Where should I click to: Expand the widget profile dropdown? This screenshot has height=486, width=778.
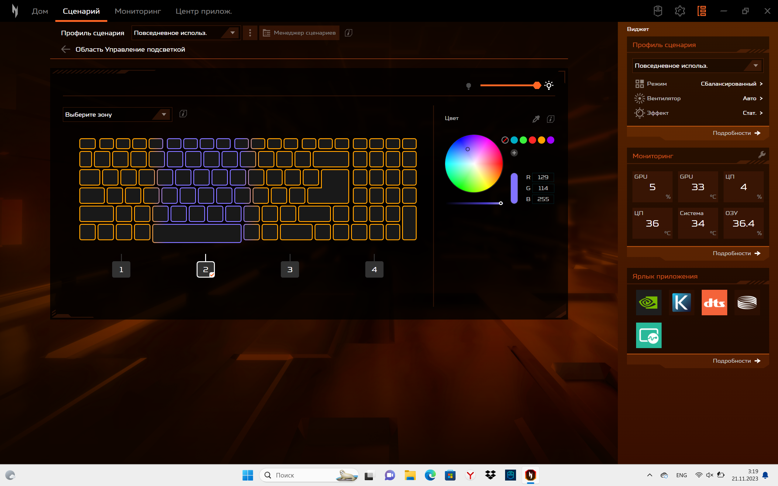pos(698,66)
